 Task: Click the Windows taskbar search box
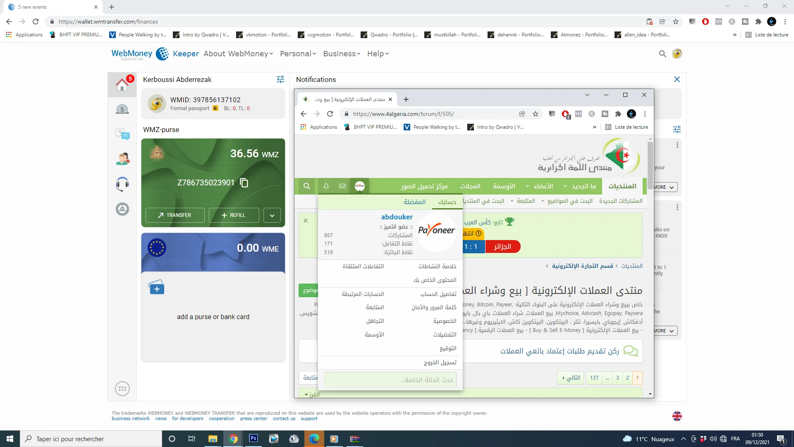(x=91, y=439)
